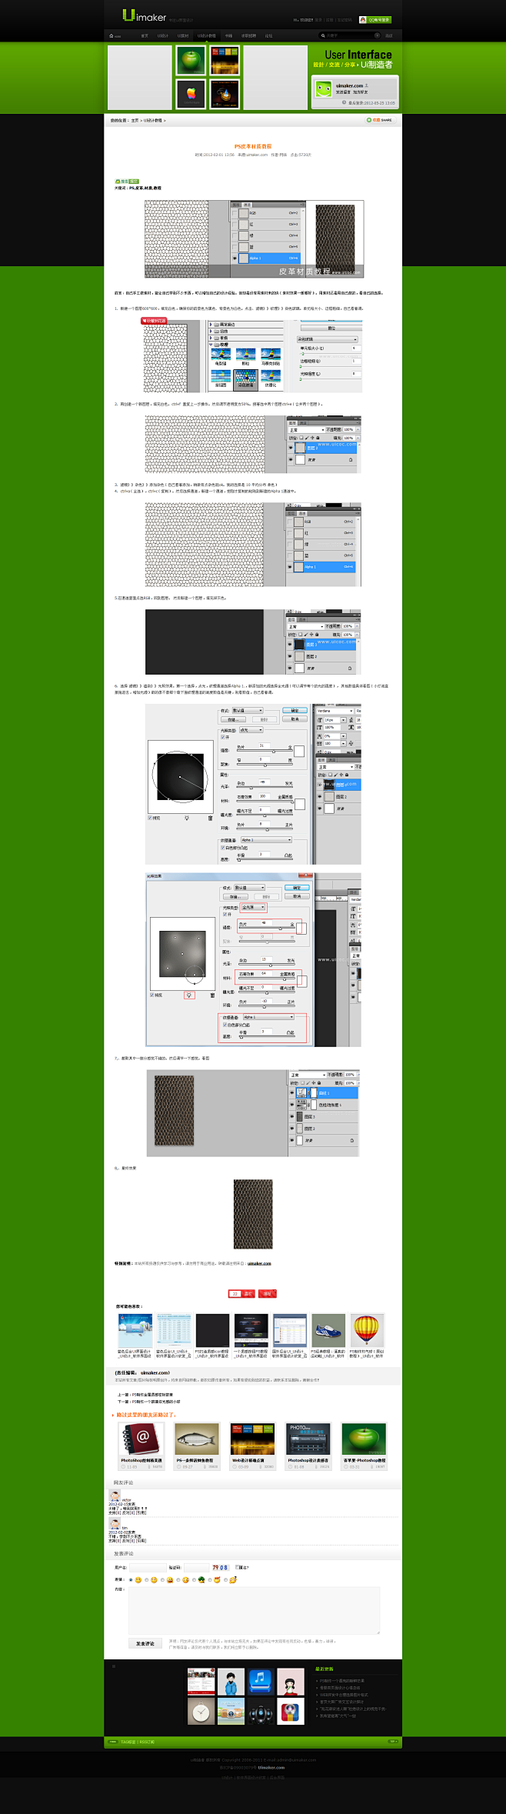This screenshot has height=1814, width=506.
Task: Click the rainbow Apple logo thumbnail
Action: 191,94
